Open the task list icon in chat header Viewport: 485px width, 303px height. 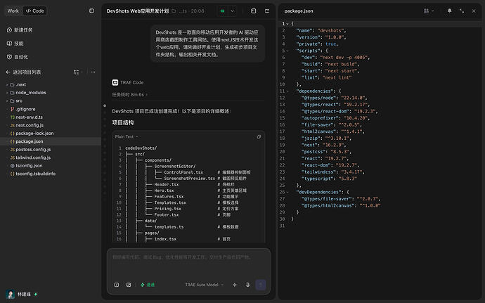[x=267, y=11]
